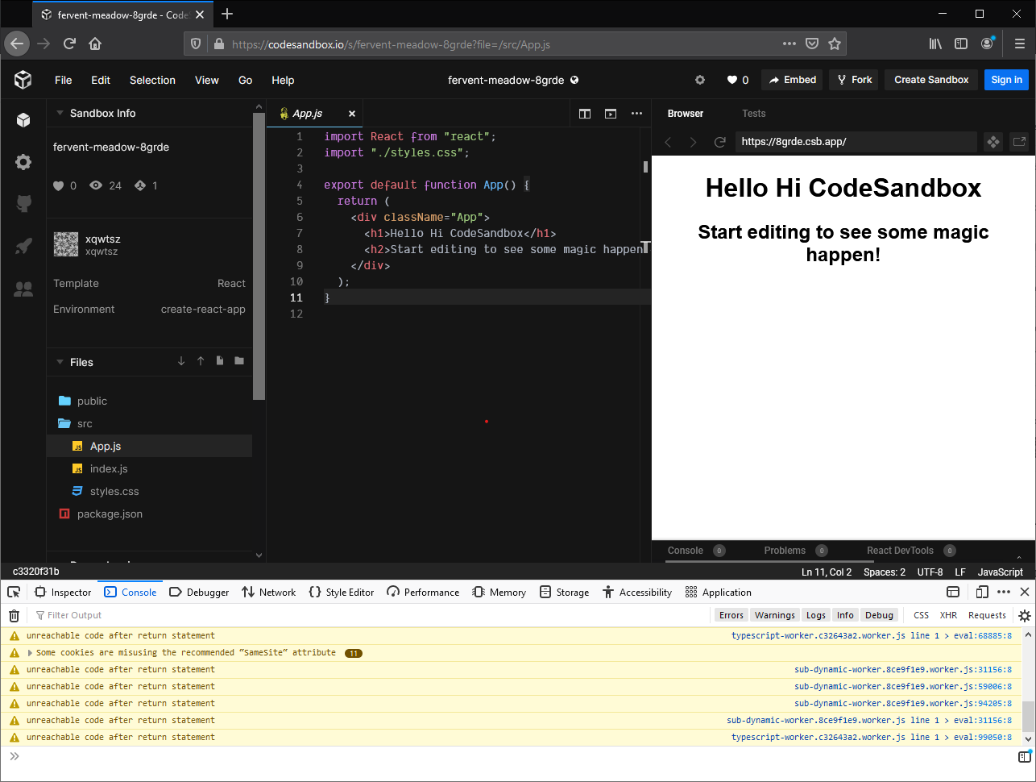
Task: Collapse the Files section
Action: 60,362
